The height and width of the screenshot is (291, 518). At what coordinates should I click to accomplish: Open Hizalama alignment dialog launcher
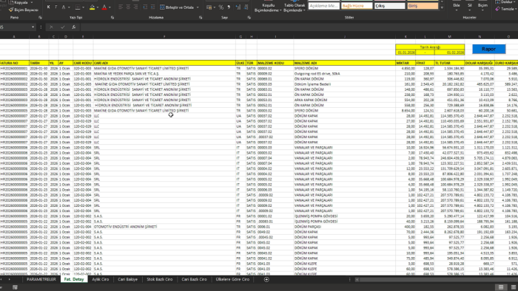201,18
